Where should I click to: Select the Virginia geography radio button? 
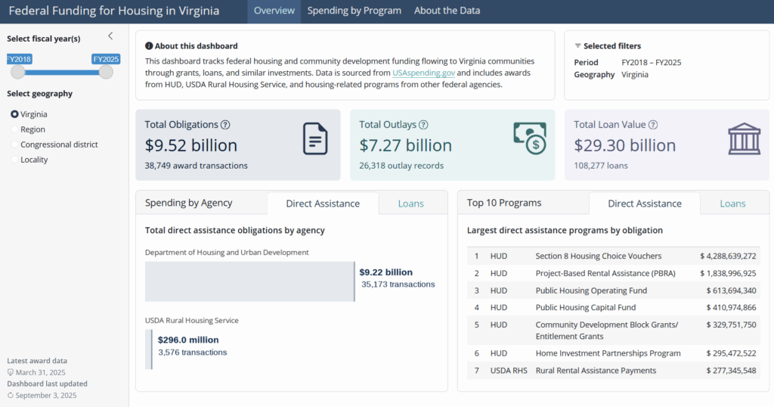(14, 114)
